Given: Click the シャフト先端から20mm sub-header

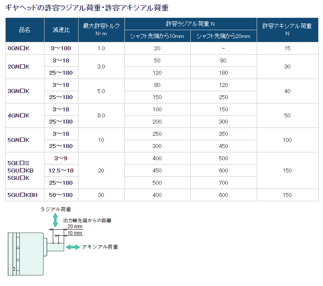Looking at the screenshot, I should point(223,36).
